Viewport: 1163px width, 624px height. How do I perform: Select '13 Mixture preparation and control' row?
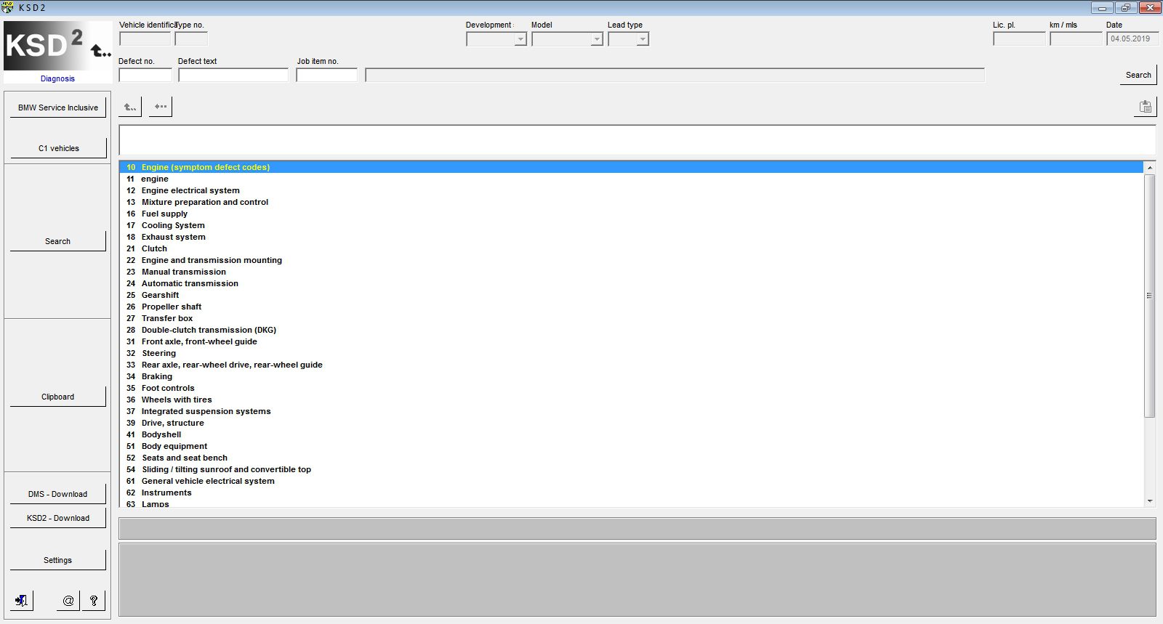[x=631, y=202]
